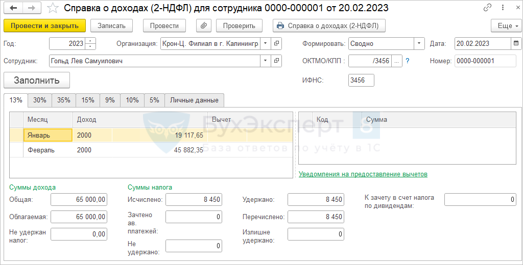Open the Еще menu
Screen dimensions: 523x265
(x=506, y=25)
